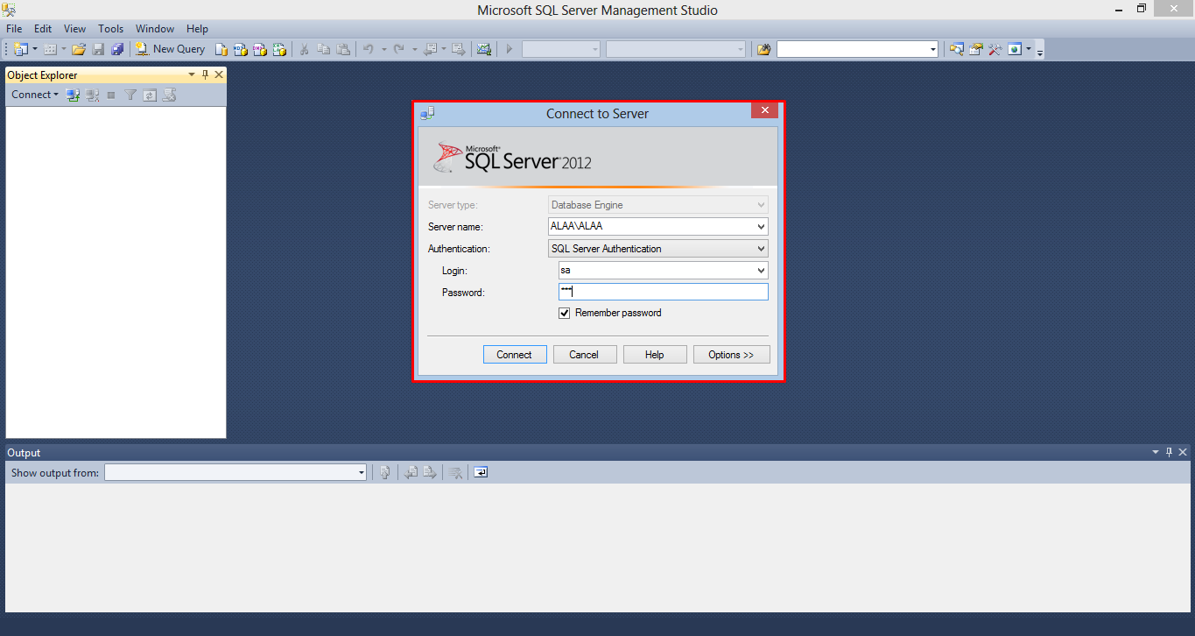
Task: Click the Object Explorer Refresh icon
Action: pos(150,95)
